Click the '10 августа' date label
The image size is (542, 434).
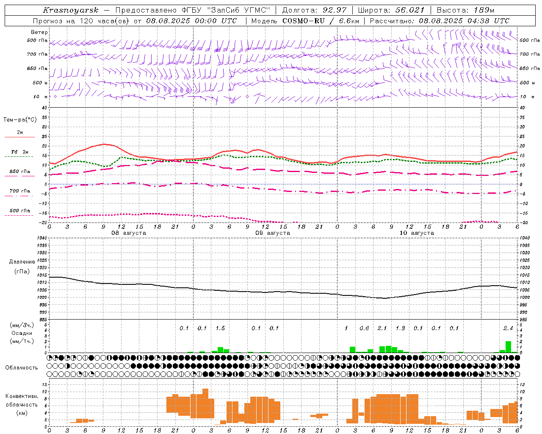417,233
